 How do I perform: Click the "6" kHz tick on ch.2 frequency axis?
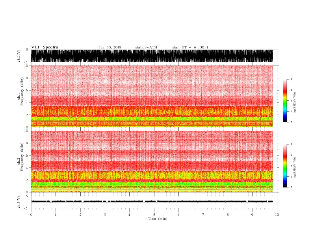(27, 156)
